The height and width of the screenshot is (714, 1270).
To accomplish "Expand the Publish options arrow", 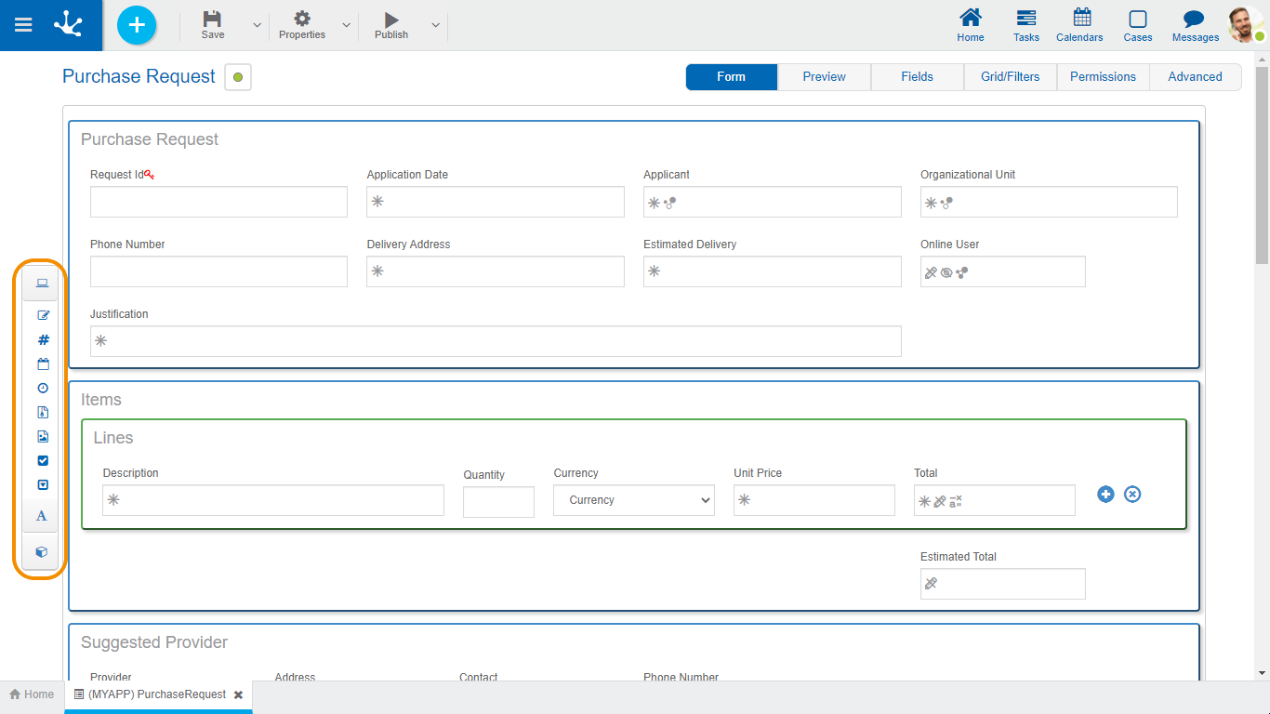I will [435, 26].
